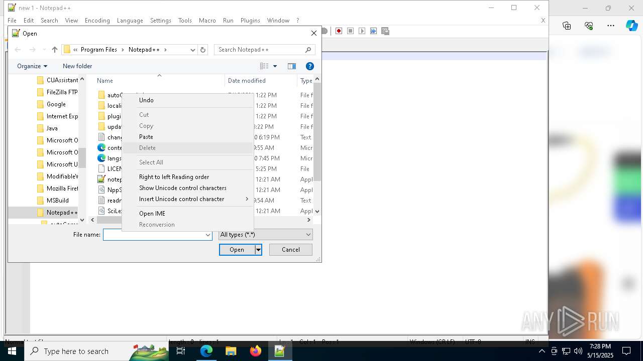Open the recent locations dropdown beside the arrows
Viewport: 643px width, 361px height.
pyautogui.click(x=44, y=50)
